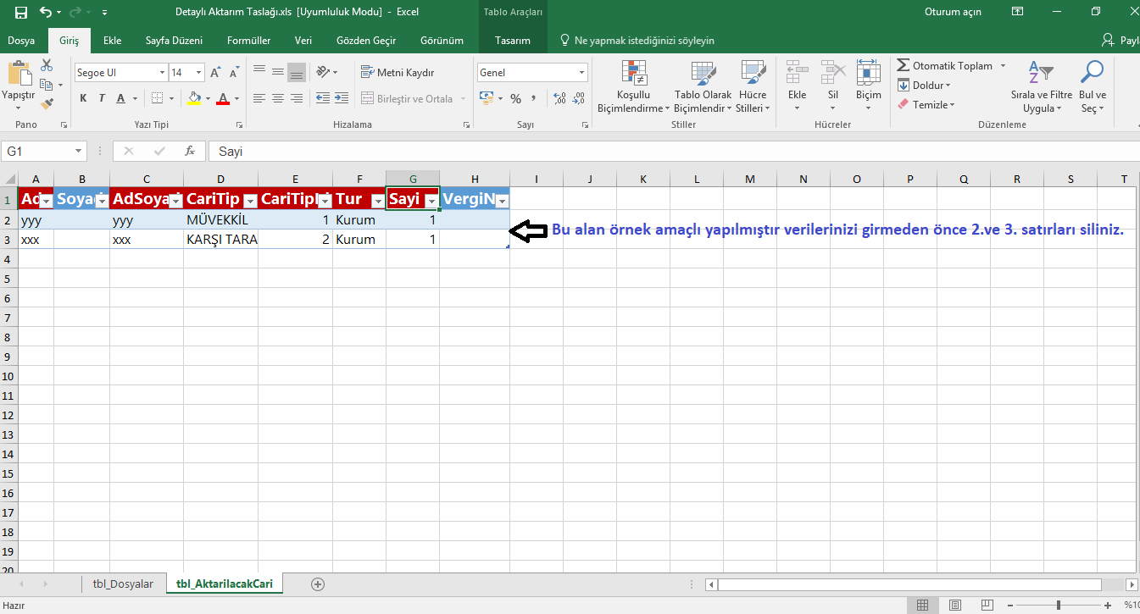This screenshot has width=1140, height=614.
Task: Click the Temizle clear button
Action: 932,105
